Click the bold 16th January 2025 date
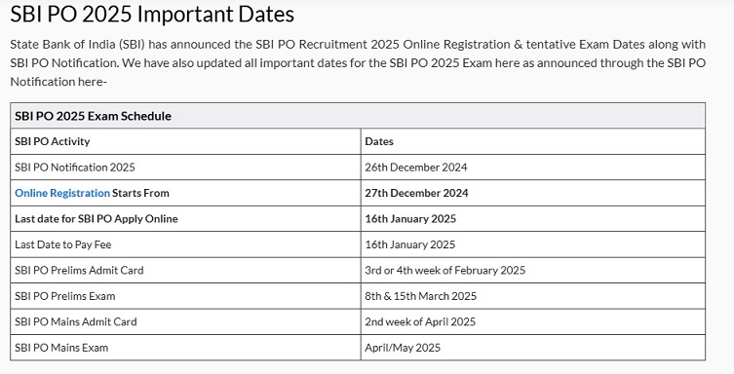Image resolution: width=734 pixels, height=374 pixels. click(x=410, y=219)
